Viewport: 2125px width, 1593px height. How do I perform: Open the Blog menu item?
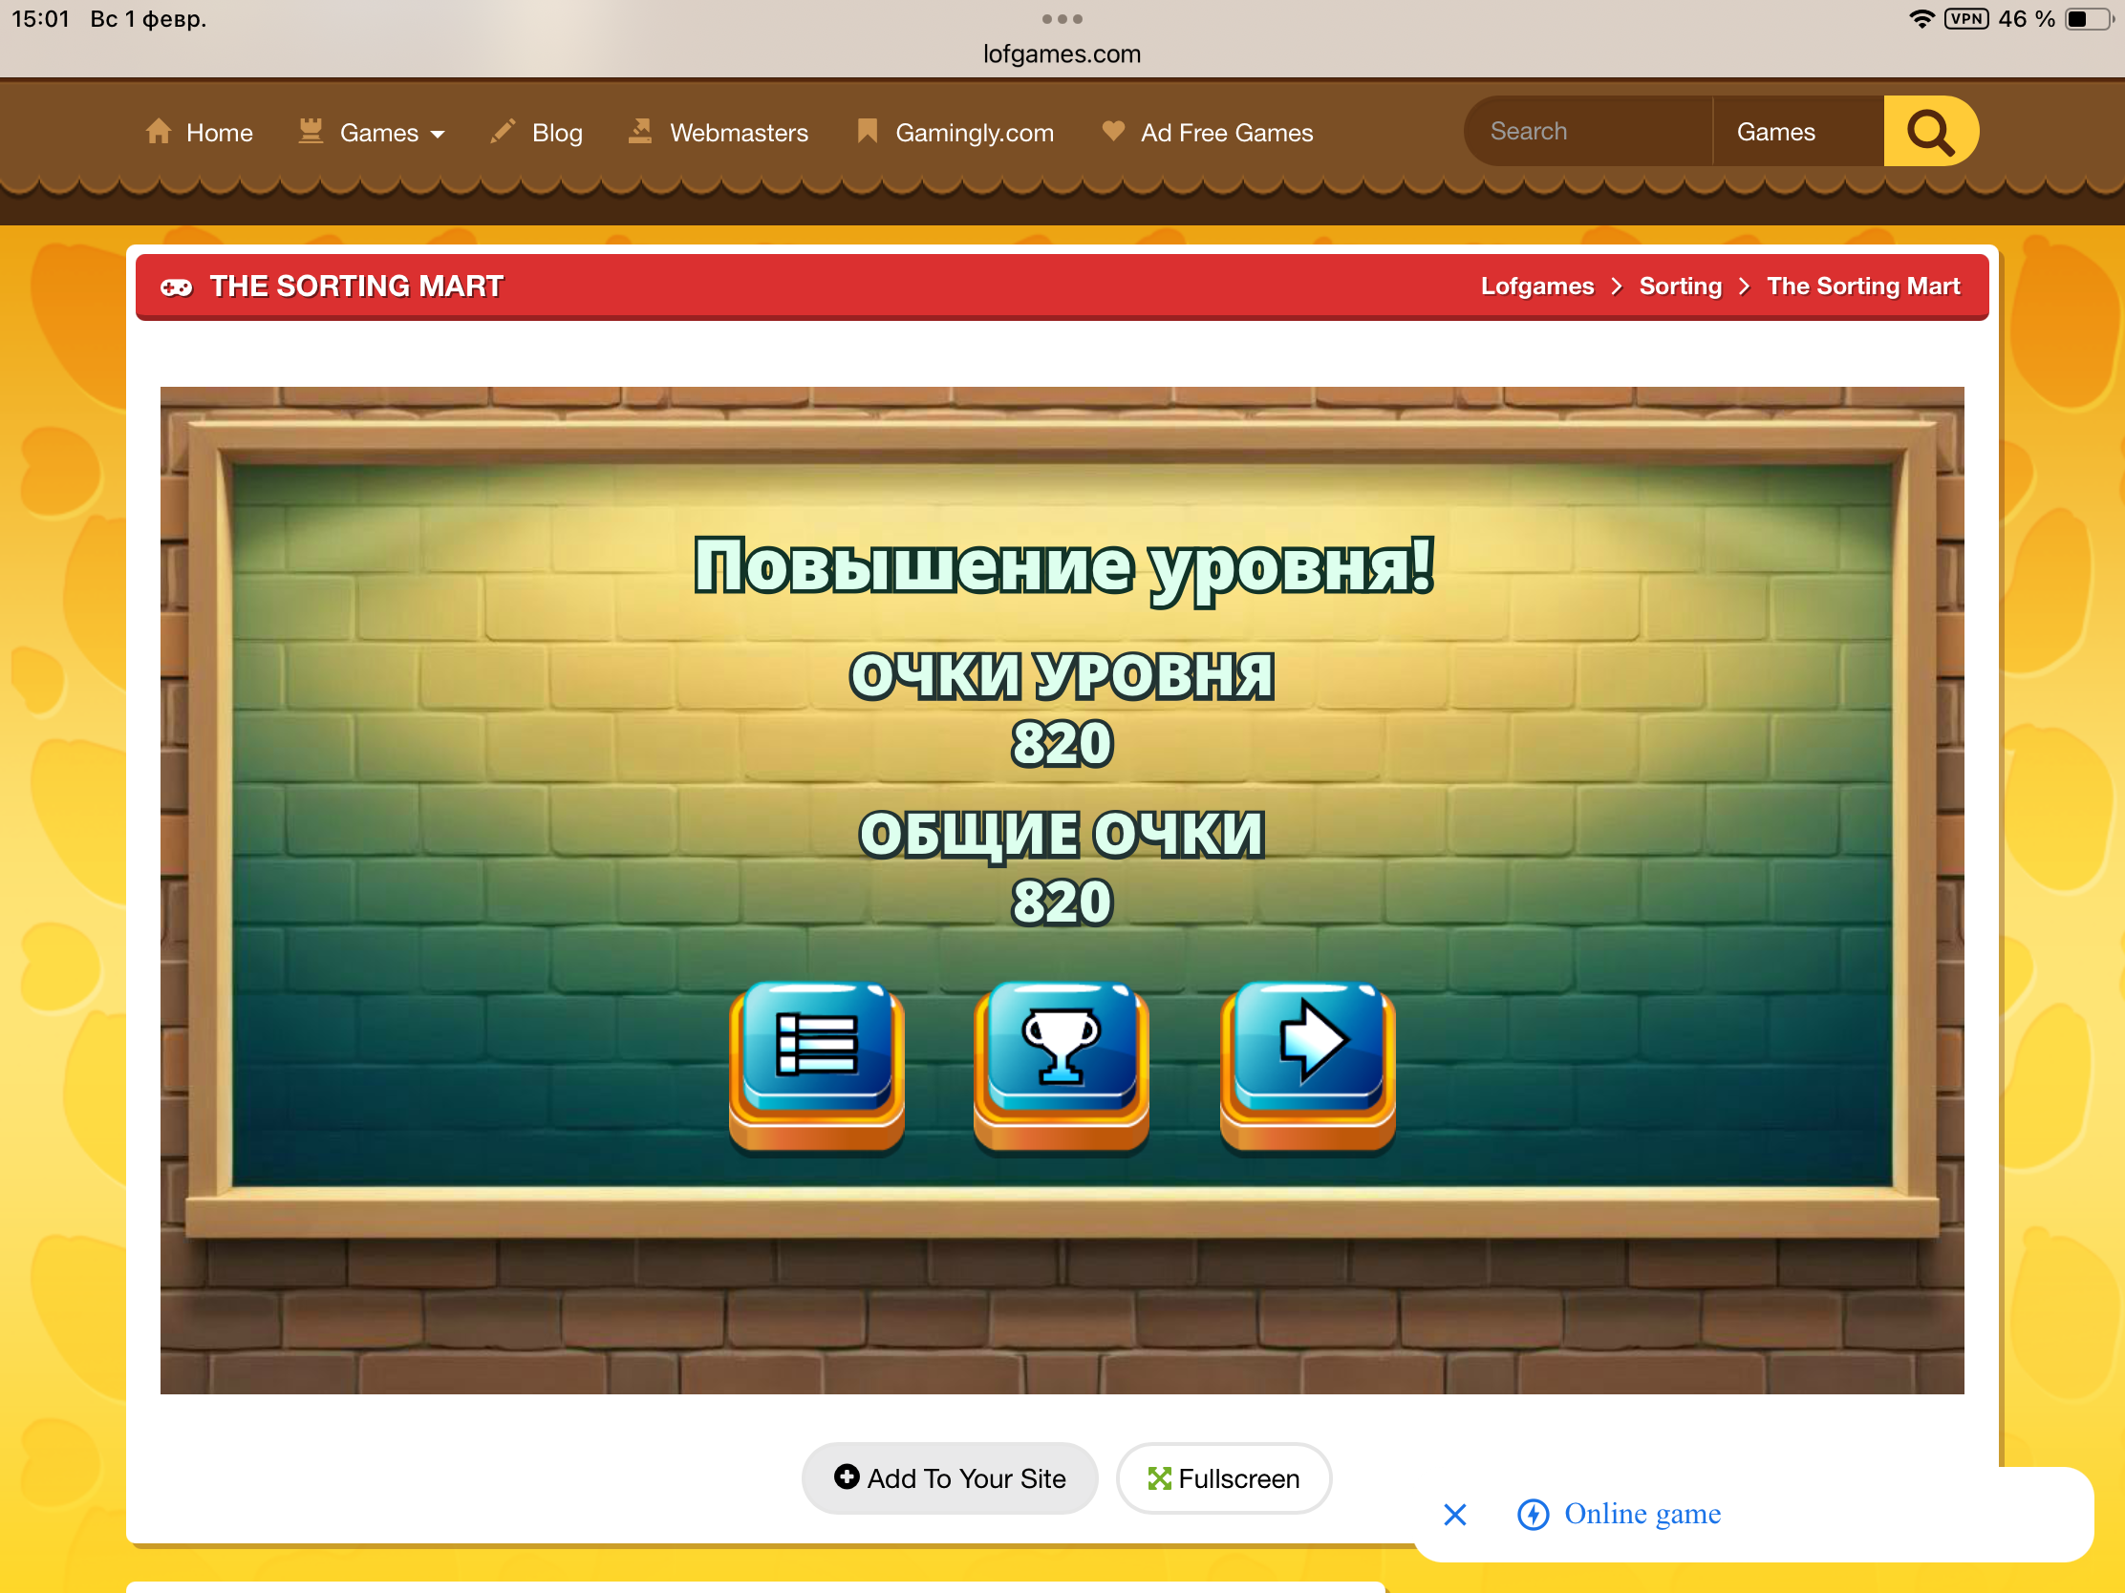pos(556,133)
